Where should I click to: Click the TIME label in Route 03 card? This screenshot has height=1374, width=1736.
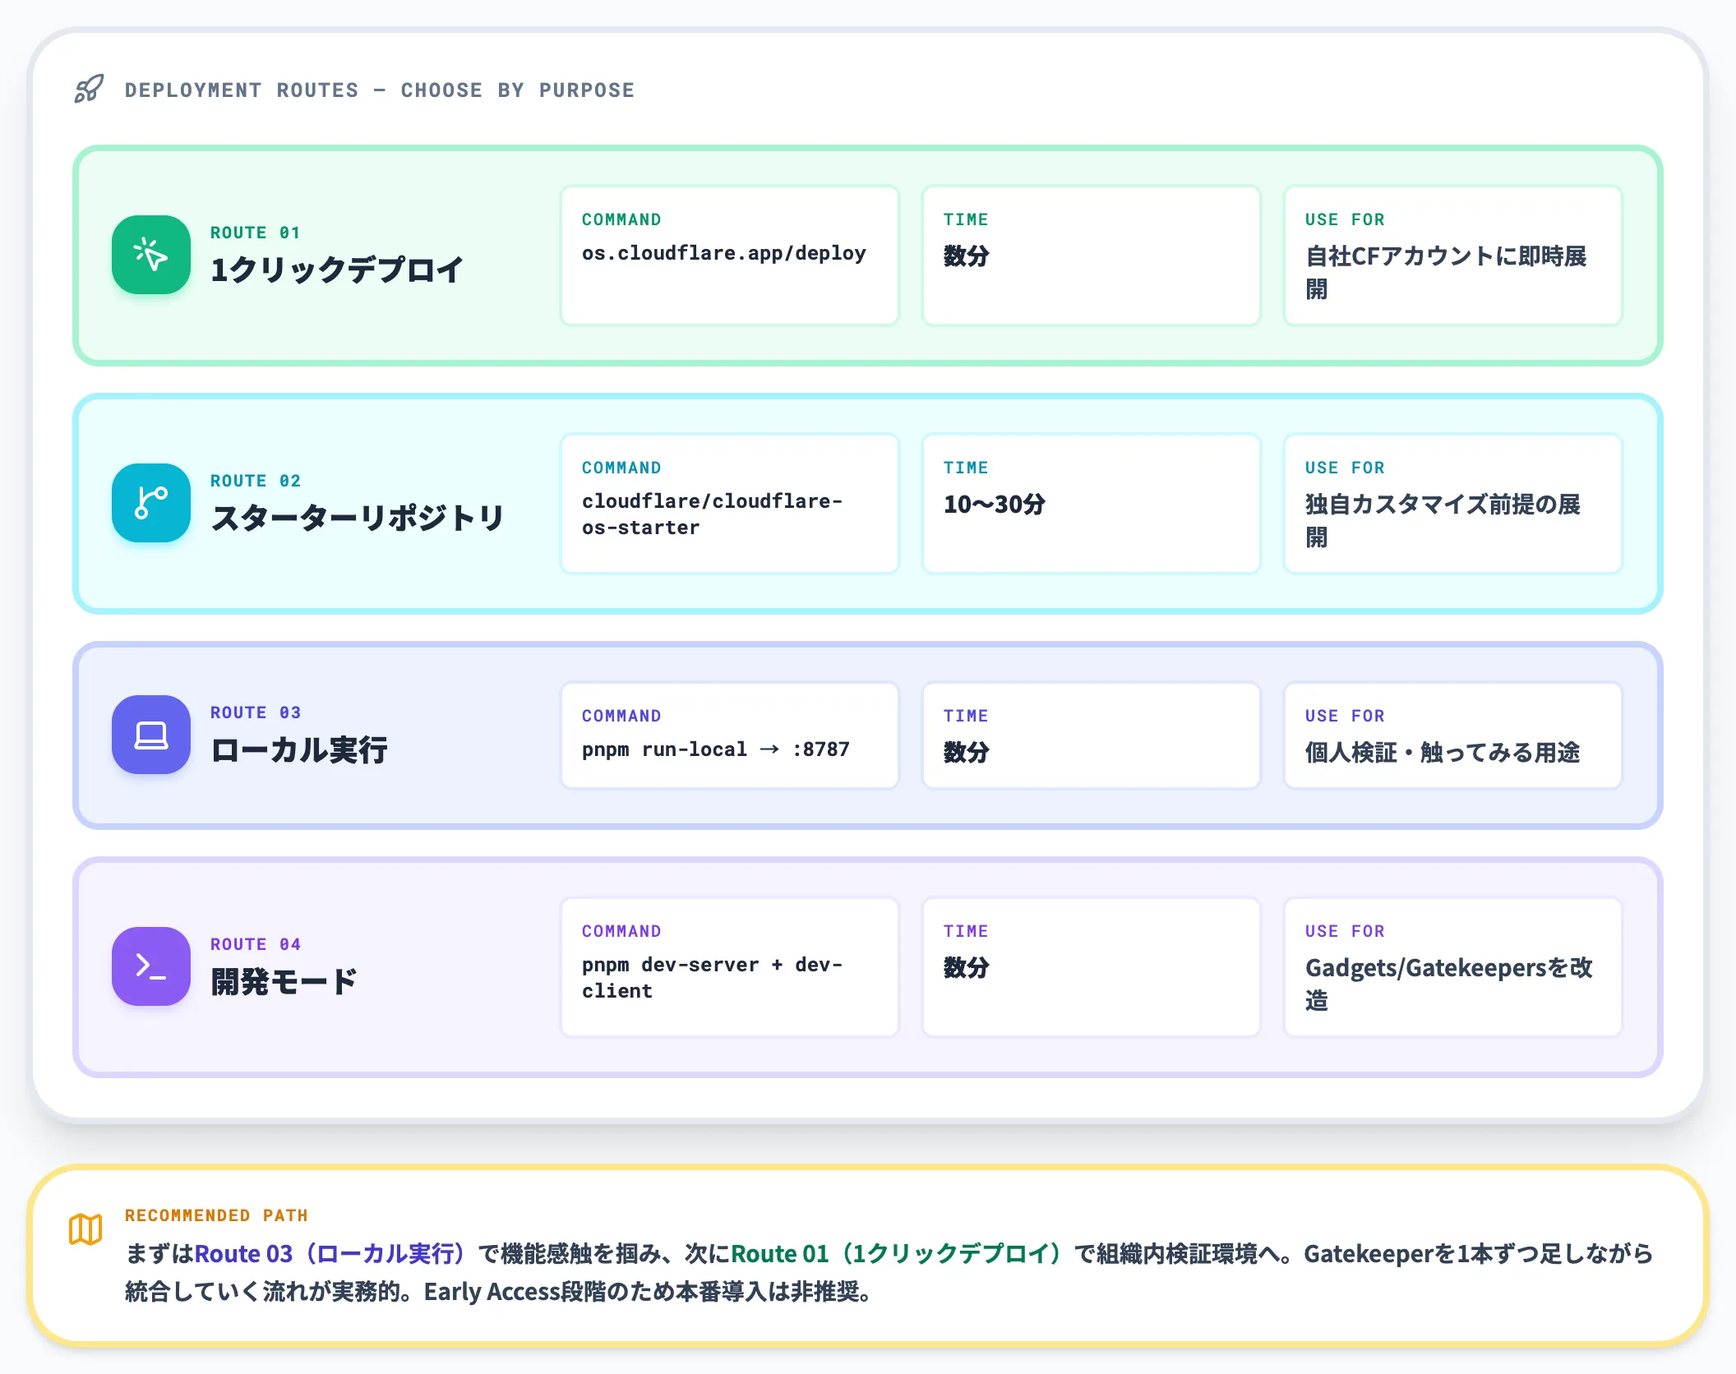(966, 716)
